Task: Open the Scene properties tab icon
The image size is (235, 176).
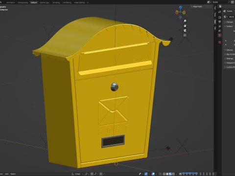Action: 220,31
